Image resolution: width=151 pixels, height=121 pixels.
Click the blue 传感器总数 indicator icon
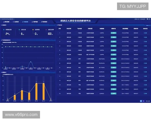[3, 29]
